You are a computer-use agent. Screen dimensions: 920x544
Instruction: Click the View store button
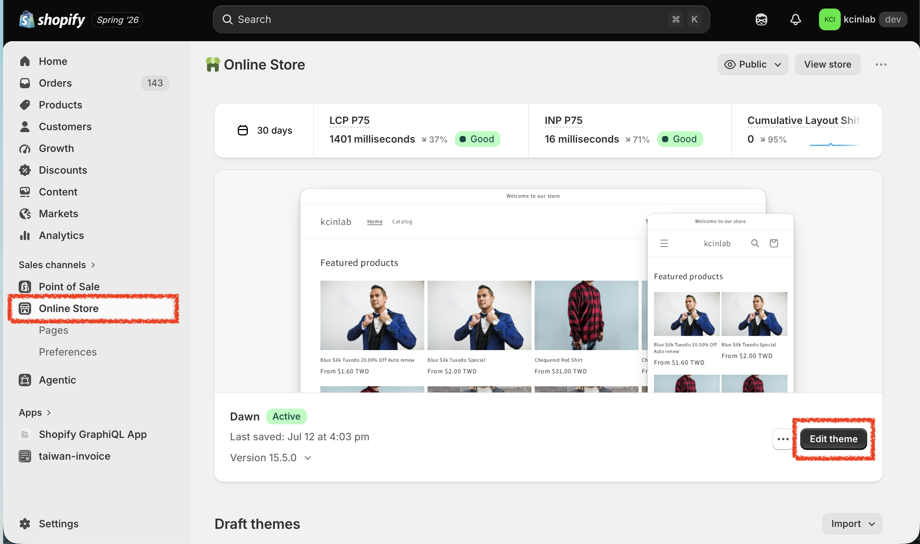(x=828, y=65)
